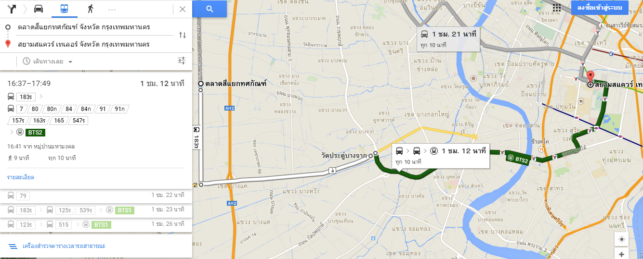Click the ลงชื่อเข้าสู่ระบบ sign-in button

(600, 8)
